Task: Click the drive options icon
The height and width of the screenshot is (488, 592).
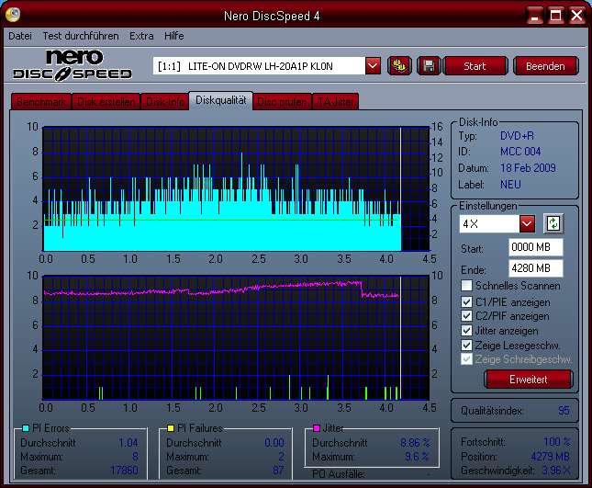Action: (399, 66)
